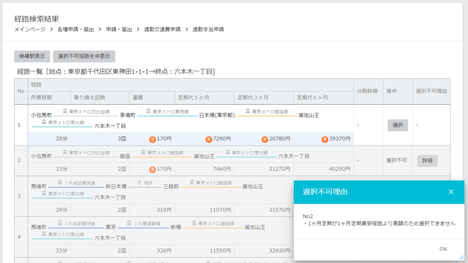Toggle 選択不可経路を非表示 to hide unselectable routes
The image size is (468, 263).
tap(84, 56)
